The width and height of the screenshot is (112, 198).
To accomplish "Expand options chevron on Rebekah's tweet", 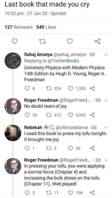I will point(106,127).
